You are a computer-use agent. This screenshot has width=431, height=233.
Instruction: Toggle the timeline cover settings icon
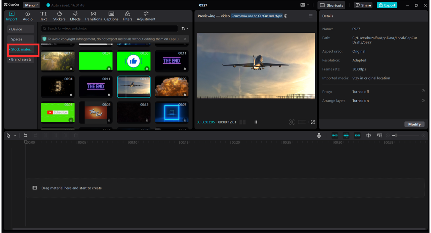(x=379, y=136)
